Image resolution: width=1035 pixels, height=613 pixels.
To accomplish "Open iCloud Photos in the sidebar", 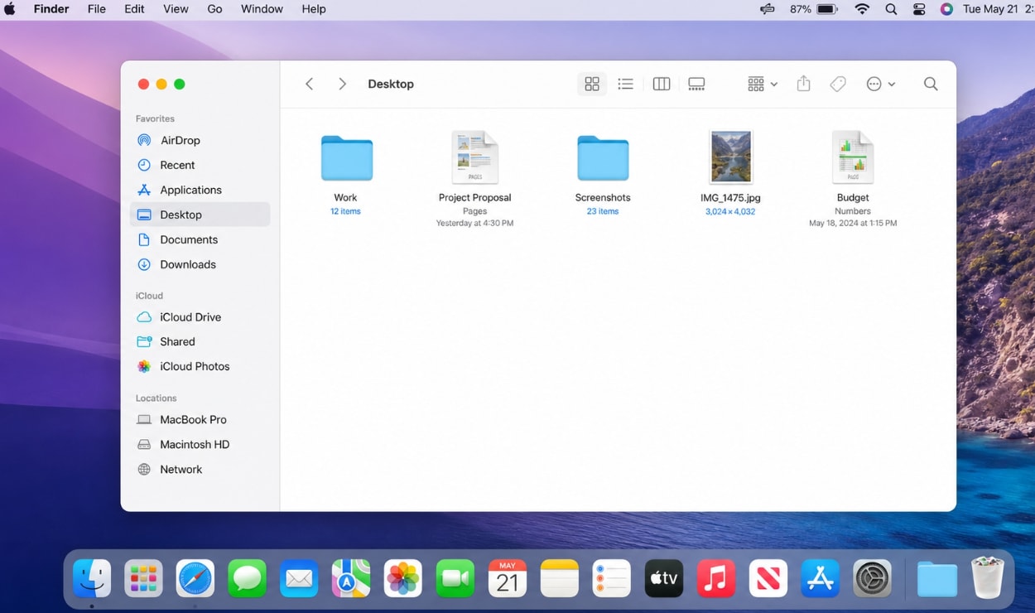I will point(200,366).
